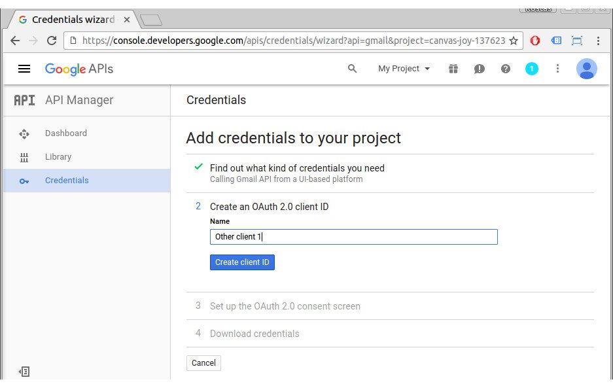Click the Cancel button
The image size is (613, 388).
pyautogui.click(x=203, y=363)
